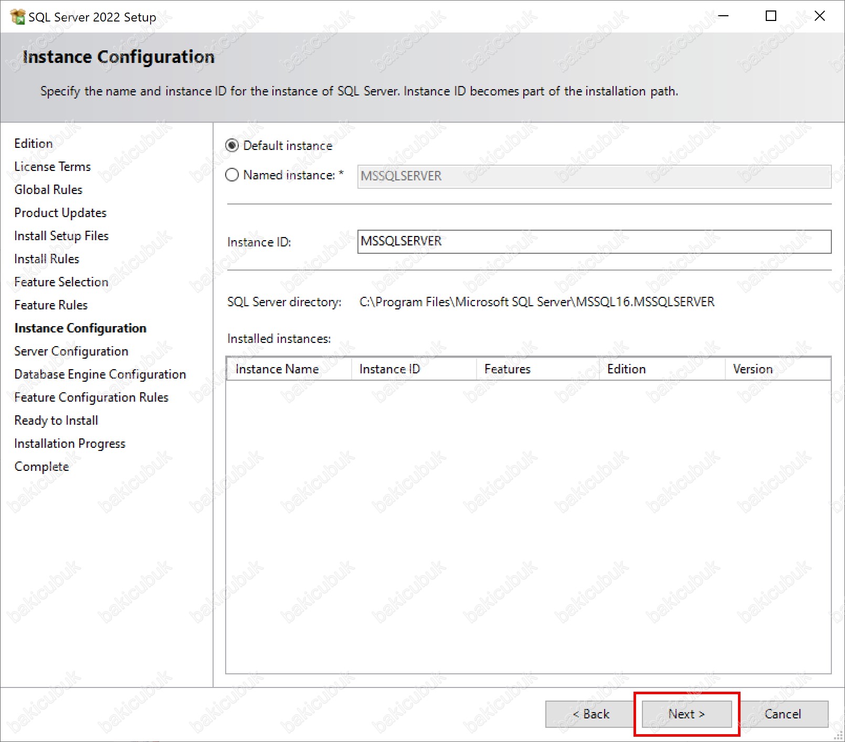Click the Instance ID input field
The width and height of the screenshot is (845, 742).
pos(594,241)
